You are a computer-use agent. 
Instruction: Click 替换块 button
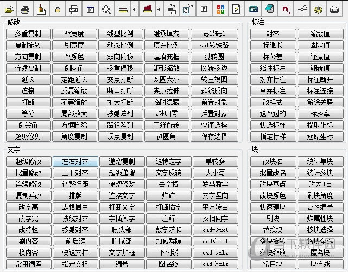273,230
